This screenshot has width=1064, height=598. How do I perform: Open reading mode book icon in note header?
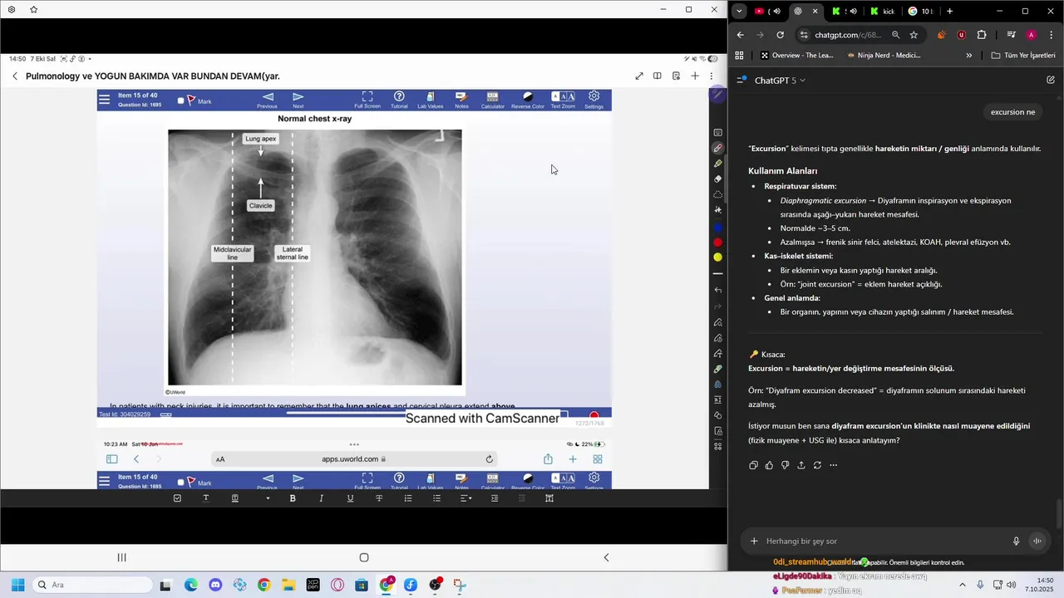(657, 76)
